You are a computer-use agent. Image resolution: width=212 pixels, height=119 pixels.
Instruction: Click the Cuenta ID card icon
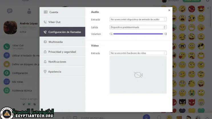pos(46,12)
